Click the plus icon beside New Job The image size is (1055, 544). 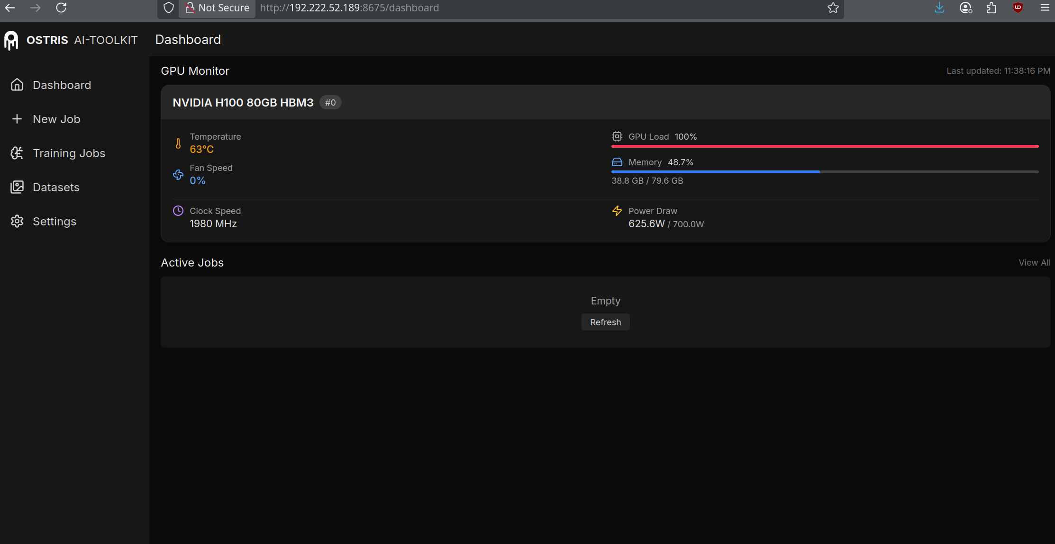(17, 119)
